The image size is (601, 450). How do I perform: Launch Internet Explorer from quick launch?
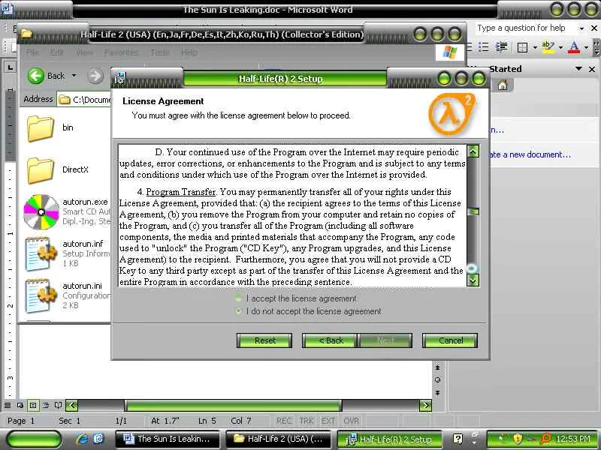click(82, 439)
